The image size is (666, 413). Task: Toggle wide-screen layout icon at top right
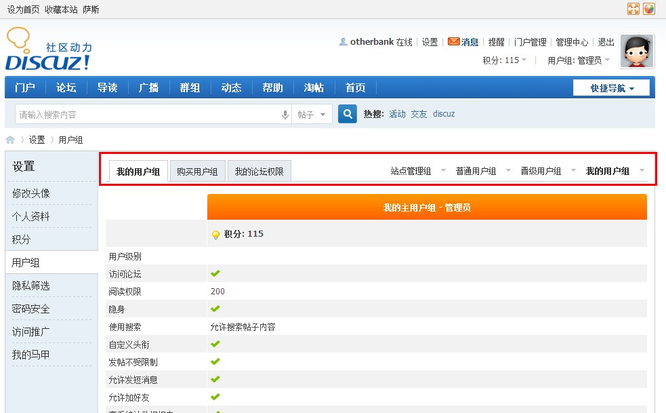point(633,9)
